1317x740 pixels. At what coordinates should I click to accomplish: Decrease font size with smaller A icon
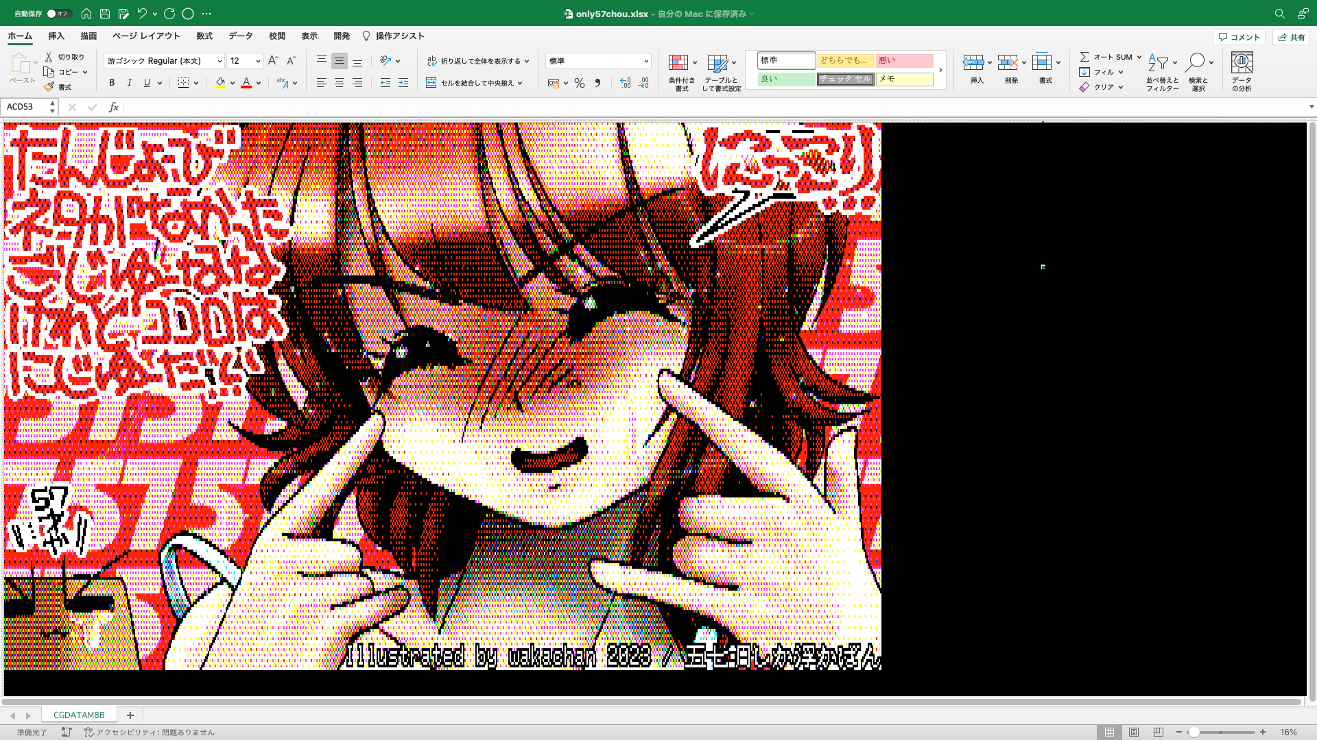[x=291, y=61]
